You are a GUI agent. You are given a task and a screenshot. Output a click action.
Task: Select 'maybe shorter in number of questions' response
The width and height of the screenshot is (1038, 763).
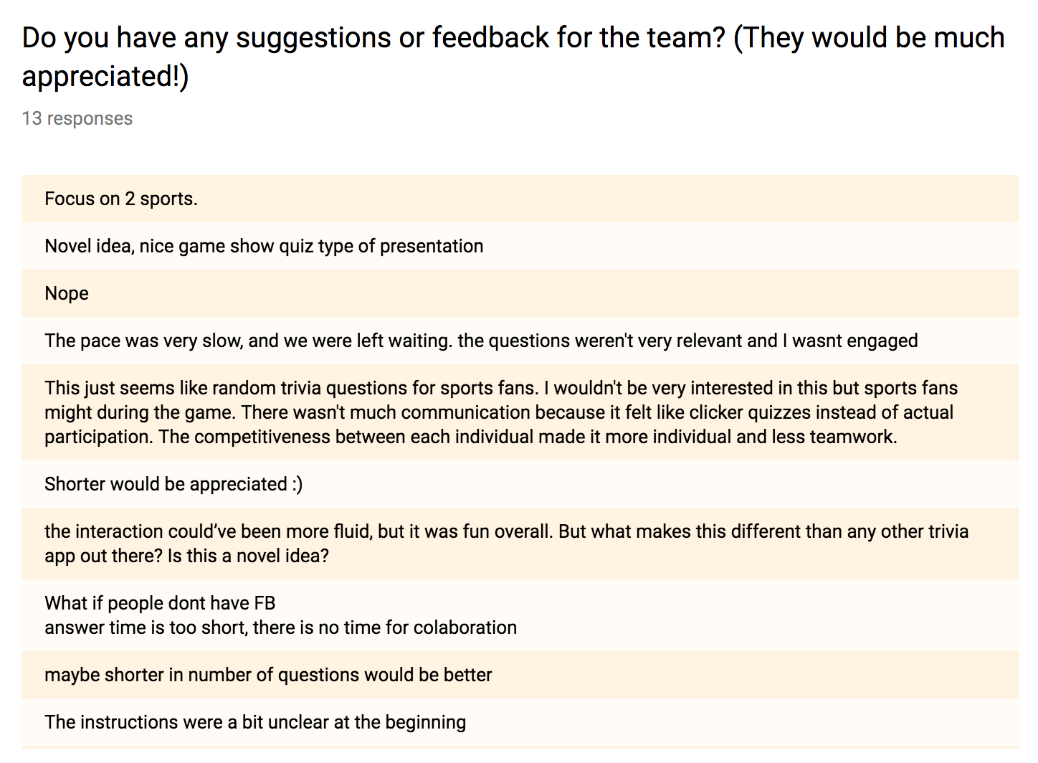point(520,675)
